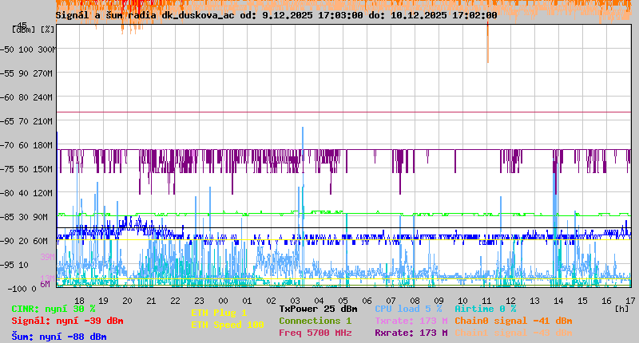Click the '270M' vertical axis label
639x343 pixels.
tap(44, 73)
